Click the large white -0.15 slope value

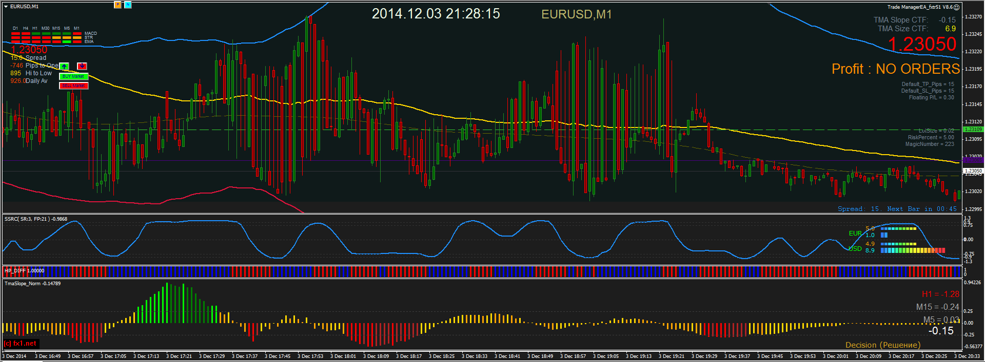point(941,331)
